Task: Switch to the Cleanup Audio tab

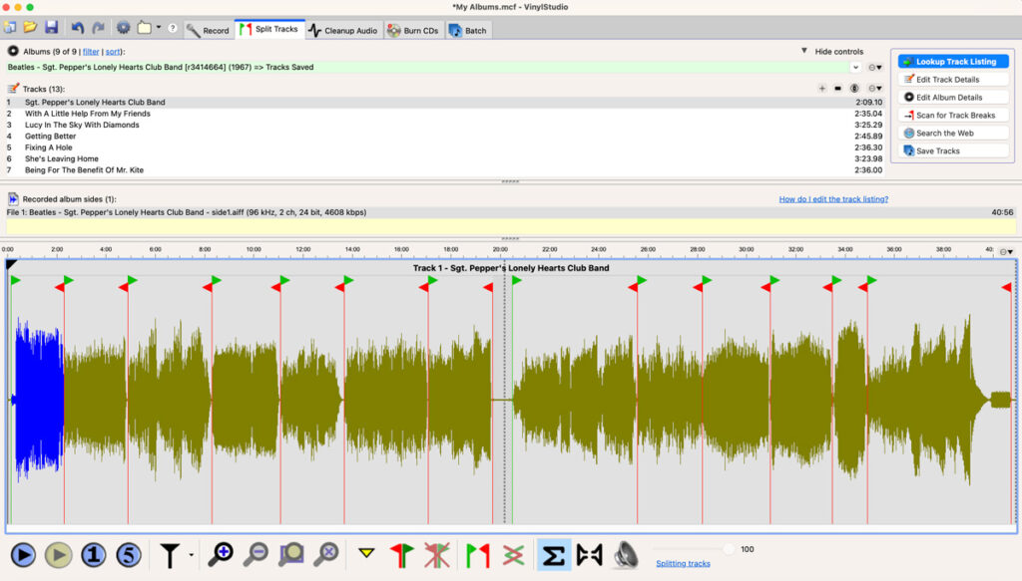Action: (343, 30)
